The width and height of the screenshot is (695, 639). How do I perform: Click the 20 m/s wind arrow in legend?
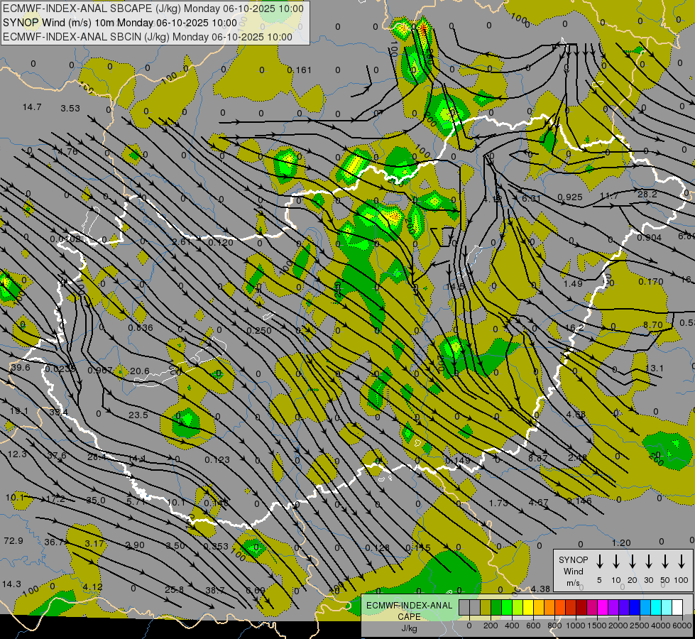pos(633,562)
